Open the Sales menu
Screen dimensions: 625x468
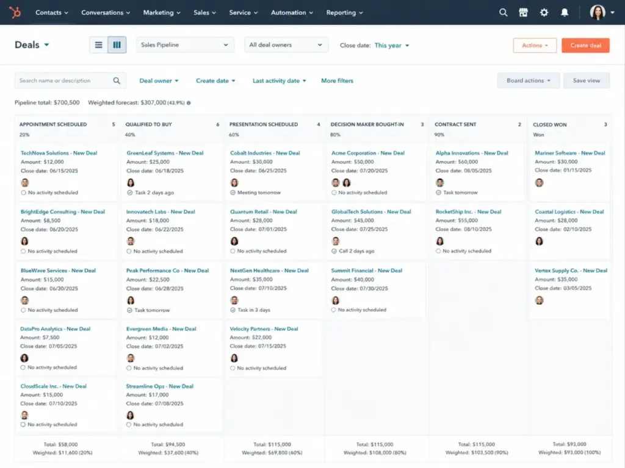(204, 12)
